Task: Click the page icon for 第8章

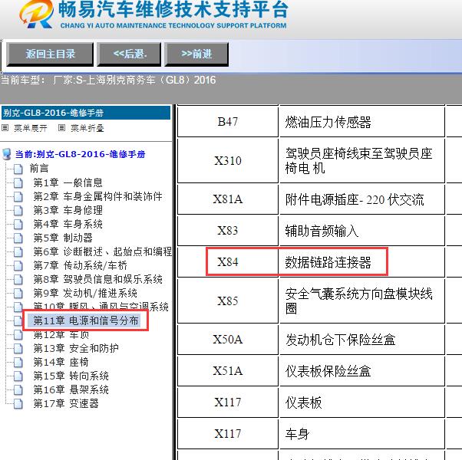Action: (x=18, y=280)
